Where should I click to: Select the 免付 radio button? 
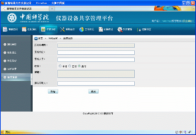tap(79, 66)
